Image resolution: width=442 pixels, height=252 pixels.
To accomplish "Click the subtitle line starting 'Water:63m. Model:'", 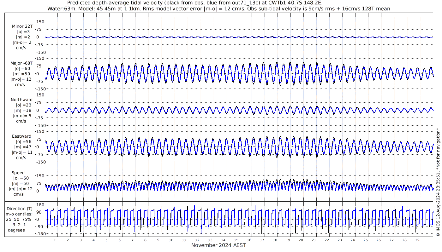I will [x=218, y=9].
